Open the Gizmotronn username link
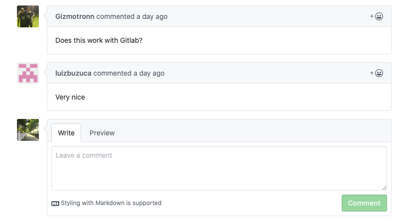This screenshot has width=398, height=222. [x=75, y=16]
